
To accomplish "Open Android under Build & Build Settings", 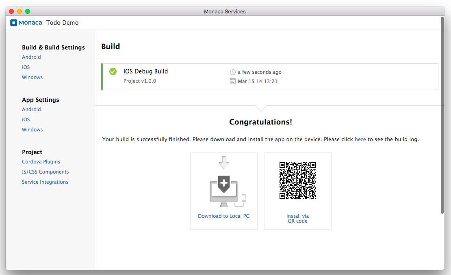I will (31, 57).
